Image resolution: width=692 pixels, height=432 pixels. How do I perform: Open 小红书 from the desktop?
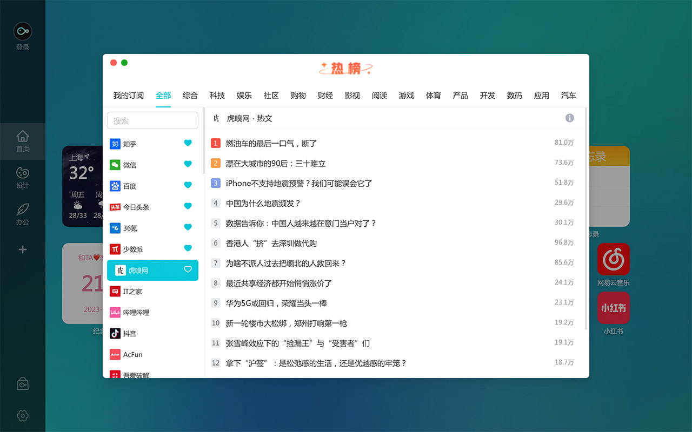click(614, 308)
